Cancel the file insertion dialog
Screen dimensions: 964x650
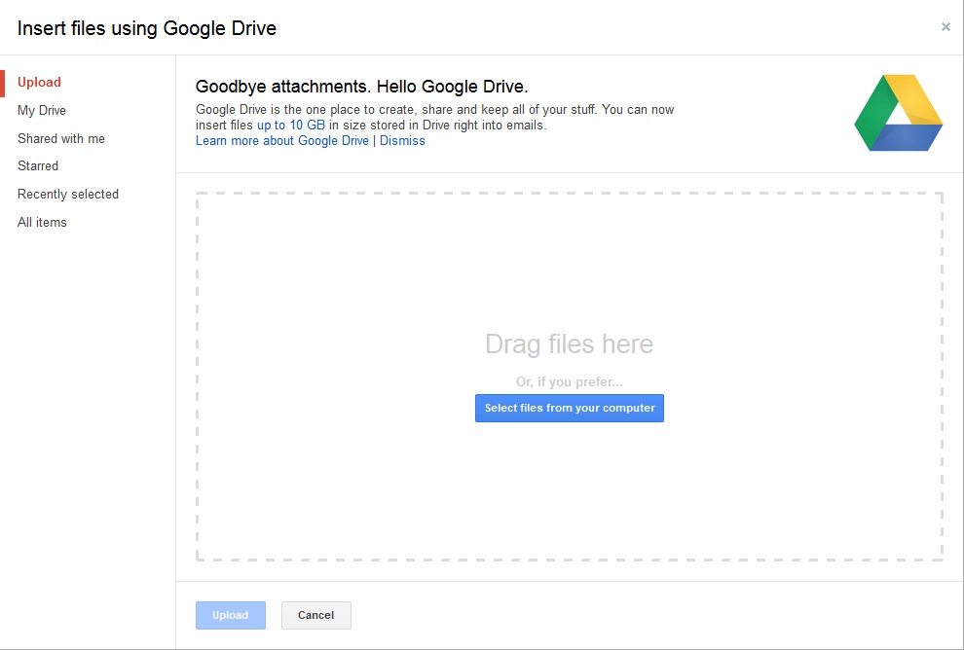pyautogui.click(x=316, y=615)
